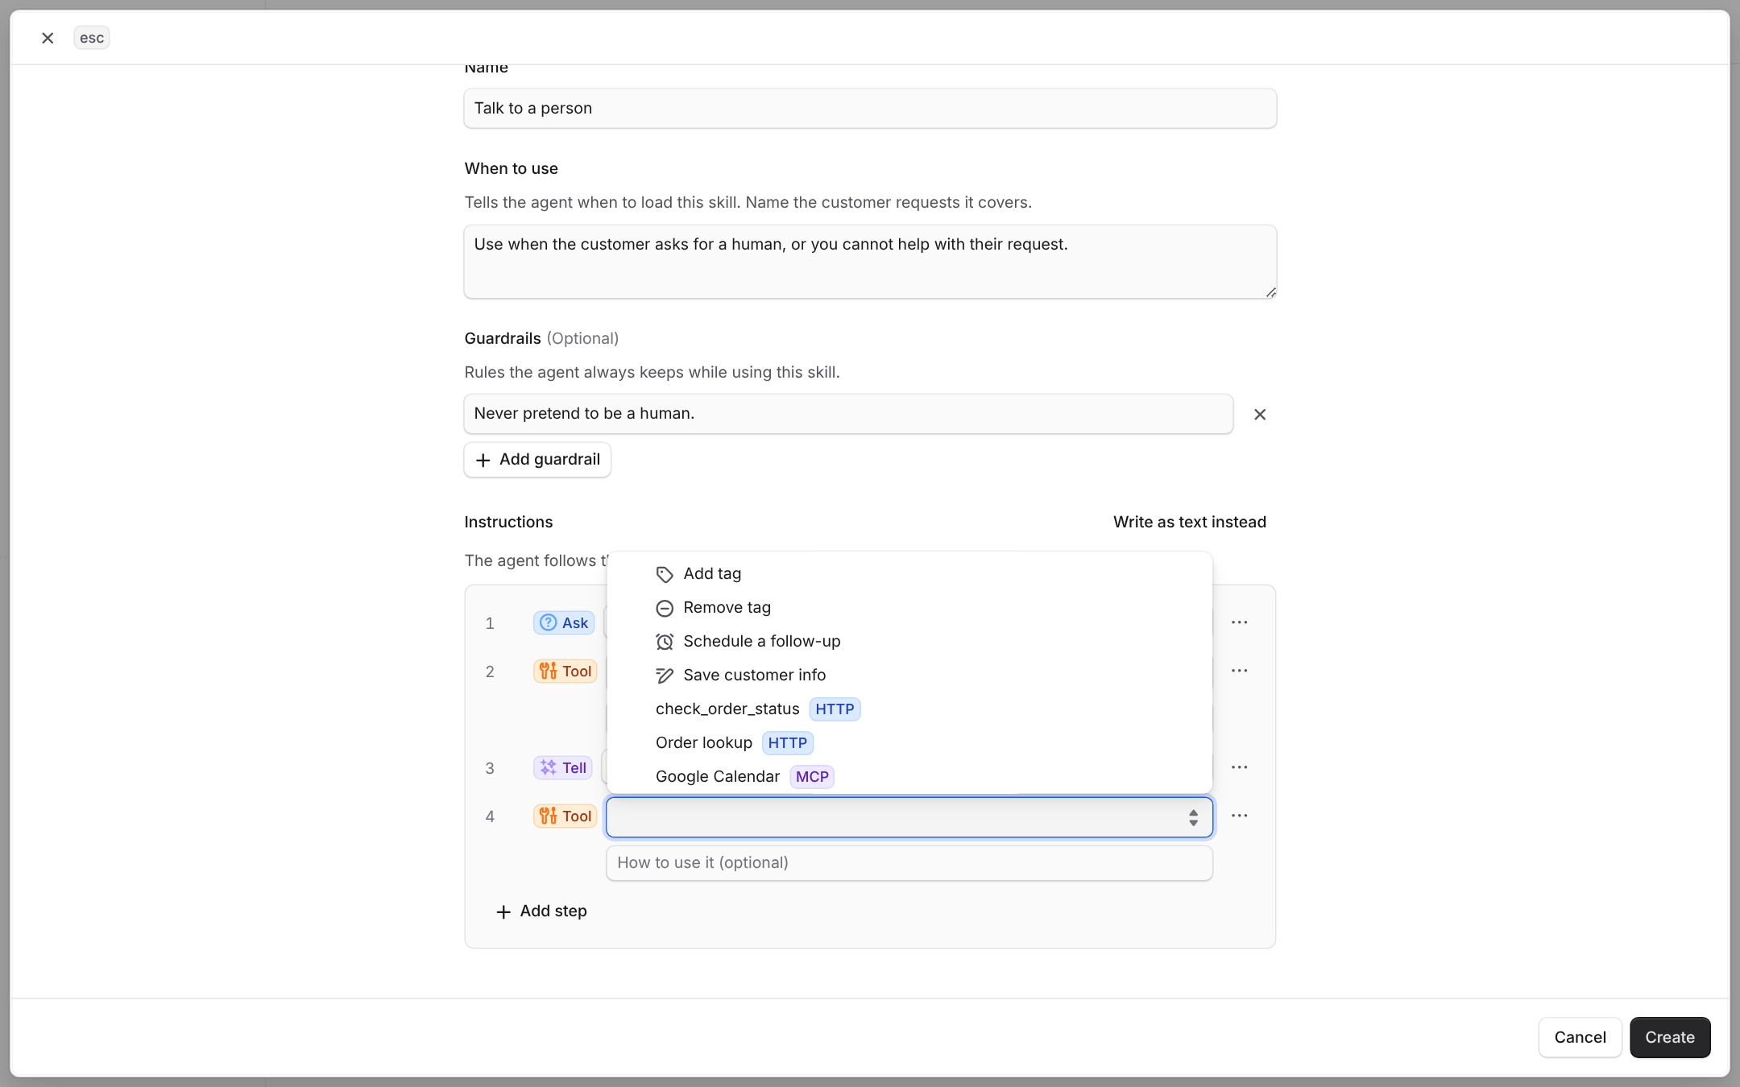Click the Add guardrail button
The image size is (1740, 1087).
[537, 460]
